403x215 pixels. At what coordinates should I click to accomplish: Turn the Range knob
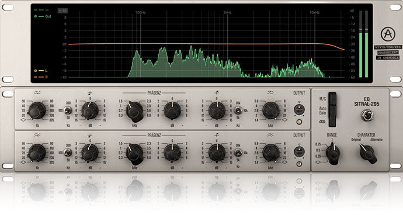[333, 153]
